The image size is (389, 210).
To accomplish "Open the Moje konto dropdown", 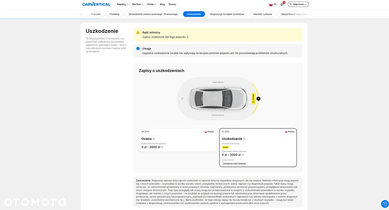I will pyautogui.click(x=298, y=4).
